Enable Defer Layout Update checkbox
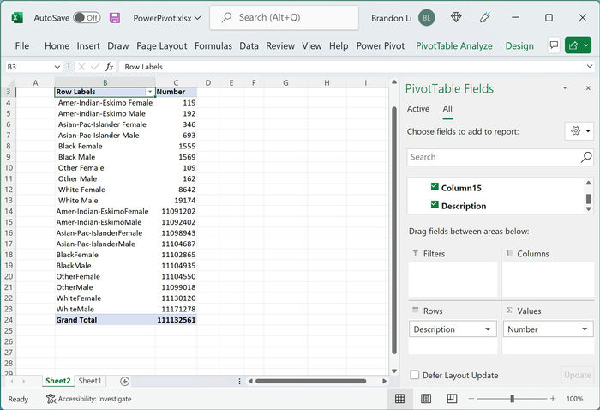600x410 pixels. [414, 375]
